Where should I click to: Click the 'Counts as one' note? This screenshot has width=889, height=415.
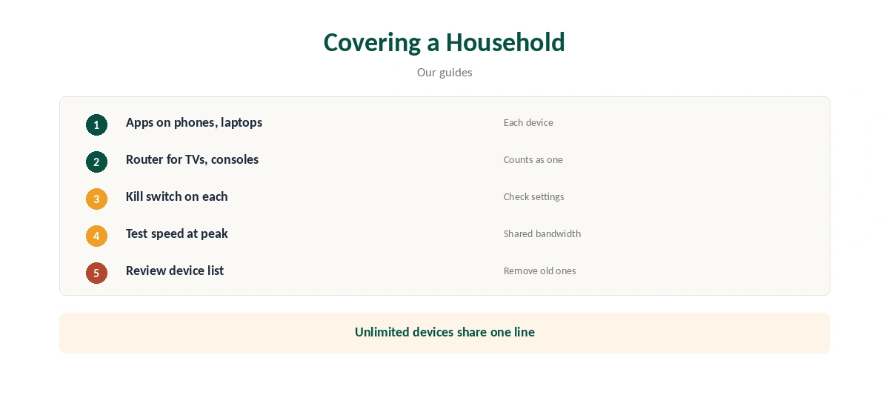pos(533,159)
